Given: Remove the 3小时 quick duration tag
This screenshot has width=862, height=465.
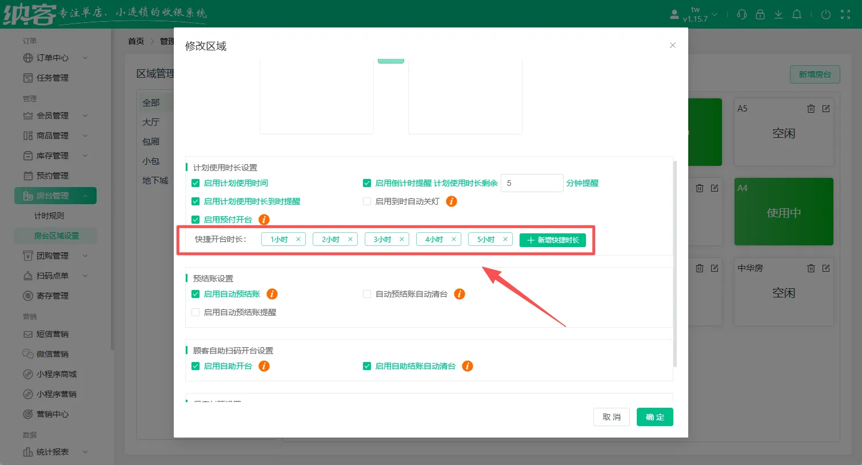Looking at the screenshot, I should [402, 240].
